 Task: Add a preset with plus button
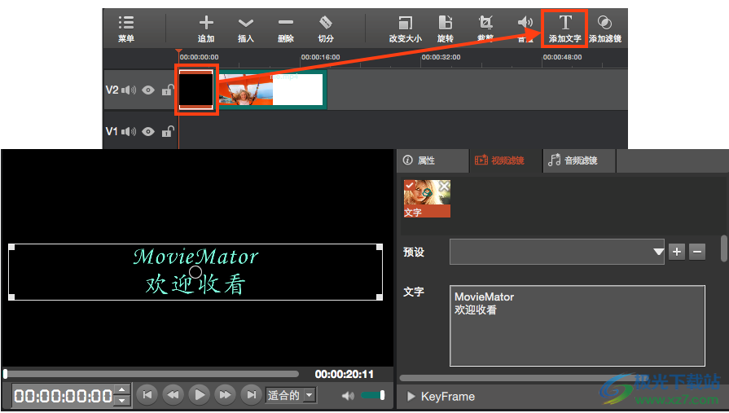click(677, 252)
